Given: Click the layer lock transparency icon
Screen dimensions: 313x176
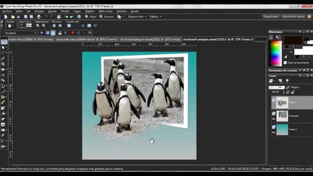Looking at the screenshot, I should (x=293, y=92).
